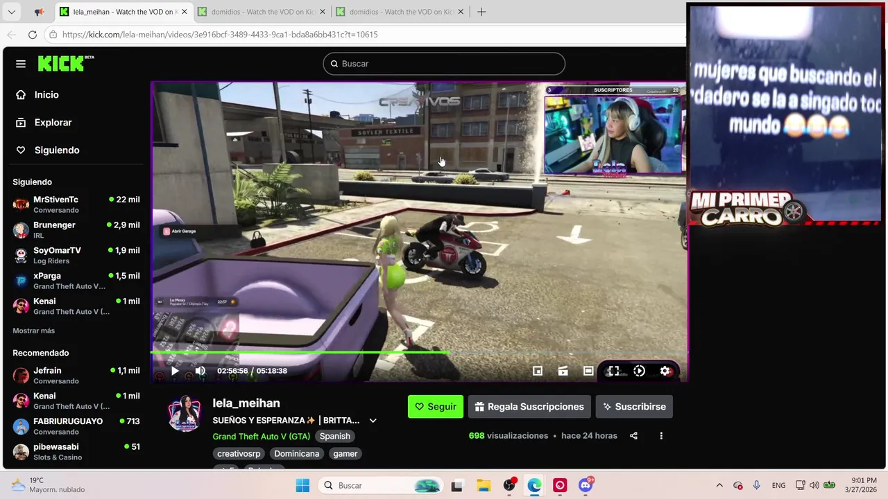Open Grand Theft Auto V (GTA) category

click(261, 436)
